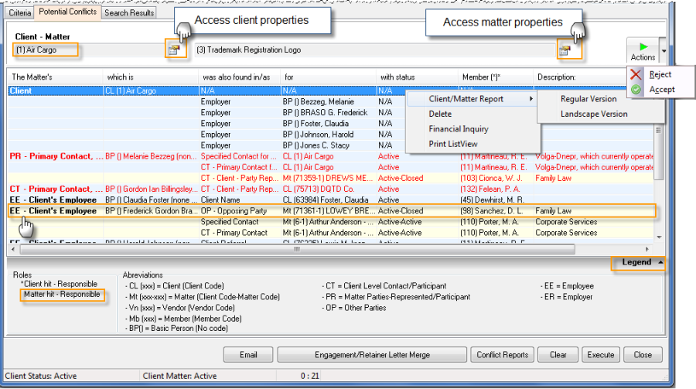Choose Client/Matter Report from context menu
This screenshot has height=389, width=696.
tap(466, 99)
